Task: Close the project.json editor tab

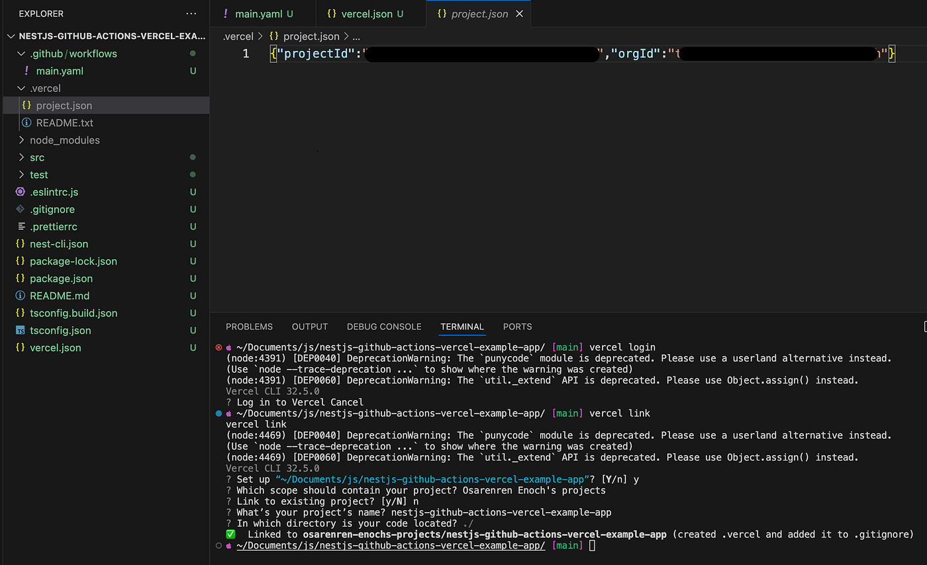Action: pos(519,13)
